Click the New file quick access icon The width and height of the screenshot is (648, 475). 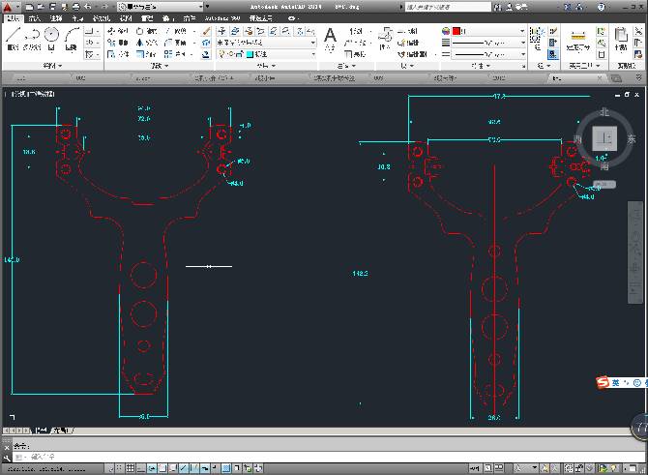click(x=29, y=7)
